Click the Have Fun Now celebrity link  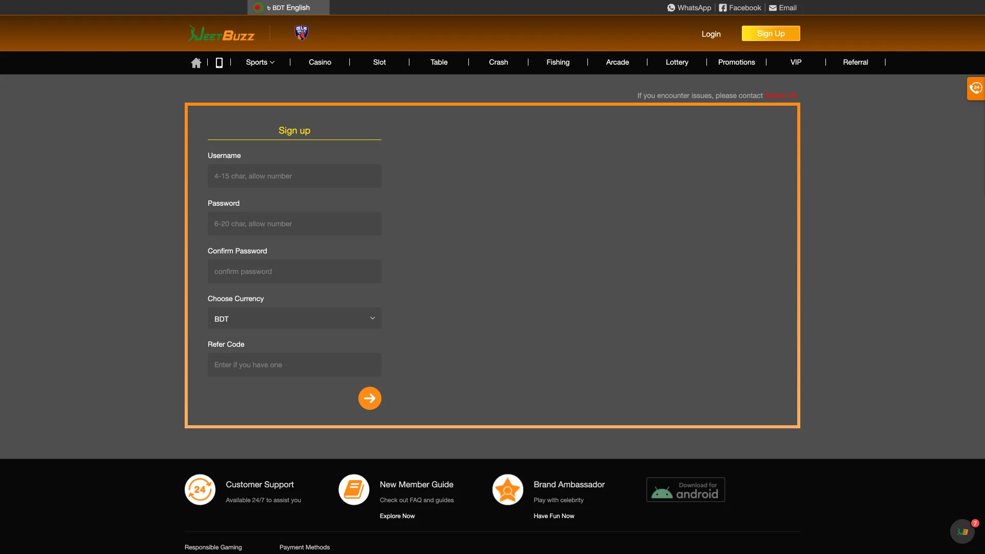(x=554, y=516)
